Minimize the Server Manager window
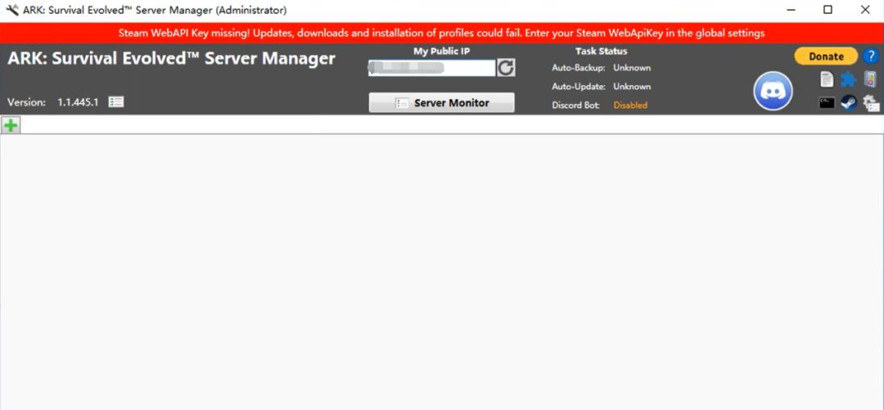The width and height of the screenshot is (884, 410). tap(791, 10)
